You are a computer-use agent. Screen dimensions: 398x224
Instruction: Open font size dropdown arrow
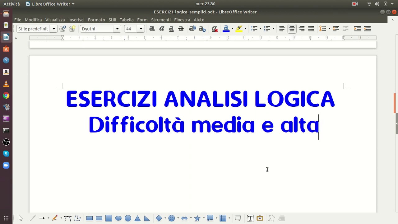point(141,29)
